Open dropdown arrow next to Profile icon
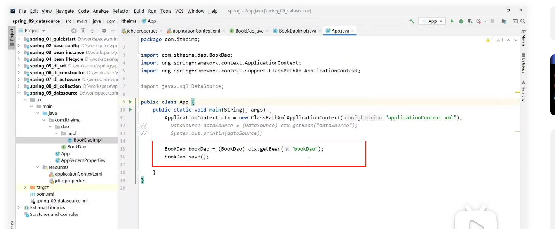The height and width of the screenshot is (229, 555). [x=485, y=21]
